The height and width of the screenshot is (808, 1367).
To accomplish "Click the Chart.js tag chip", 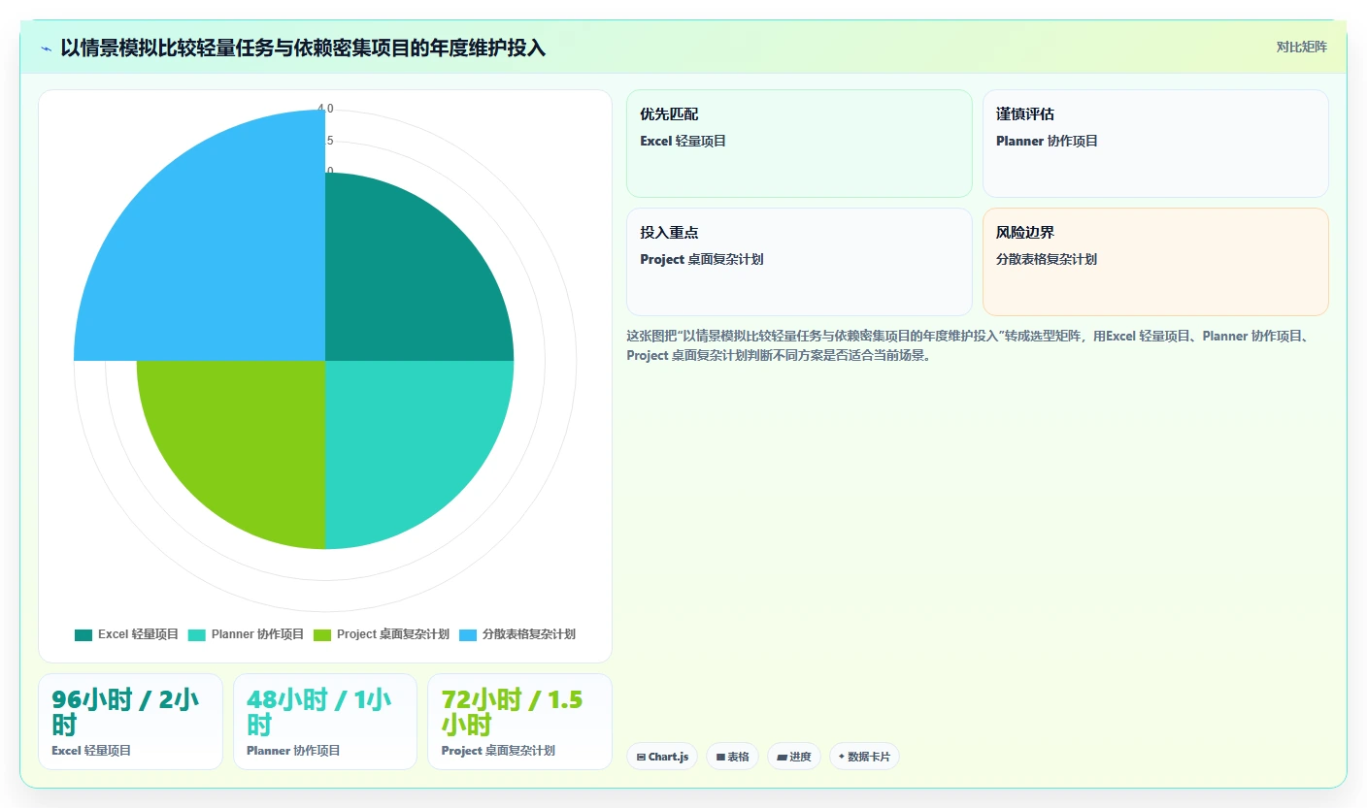I will (x=662, y=757).
